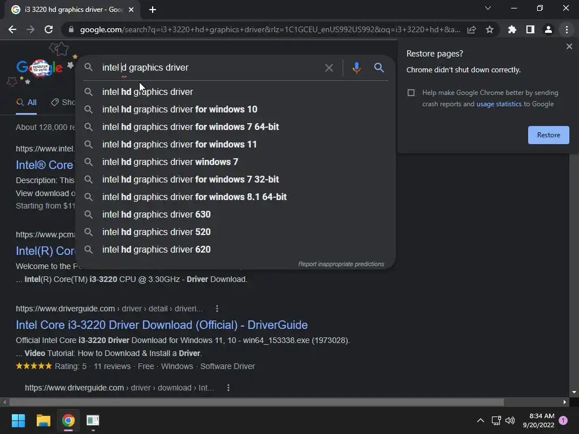Open the usage statistics link

pos(499,104)
